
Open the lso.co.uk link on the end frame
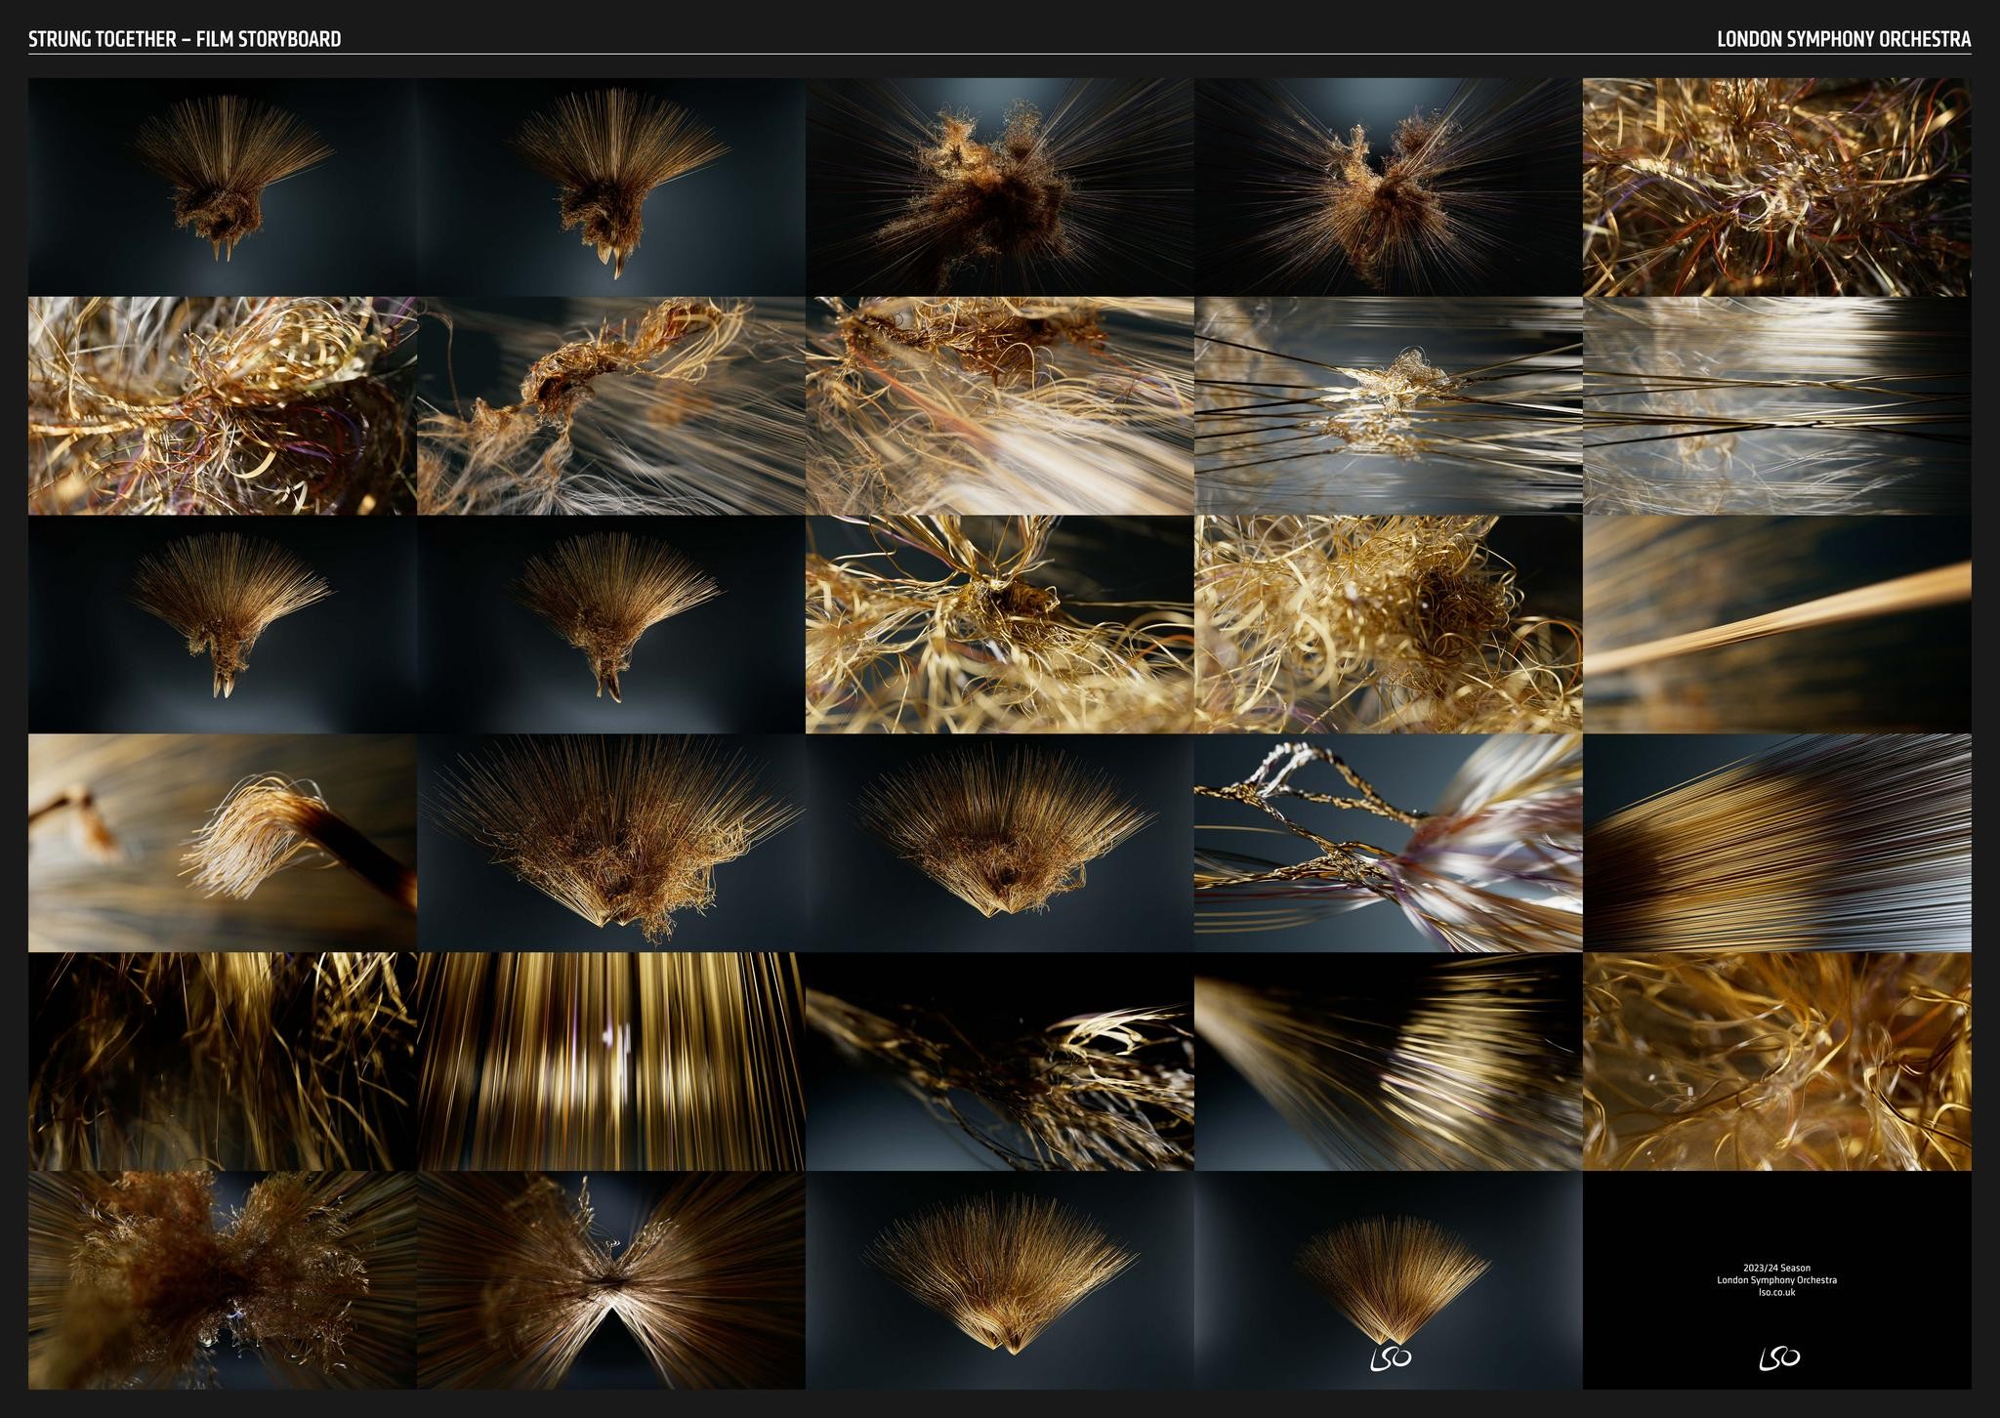[x=1776, y=1292]
